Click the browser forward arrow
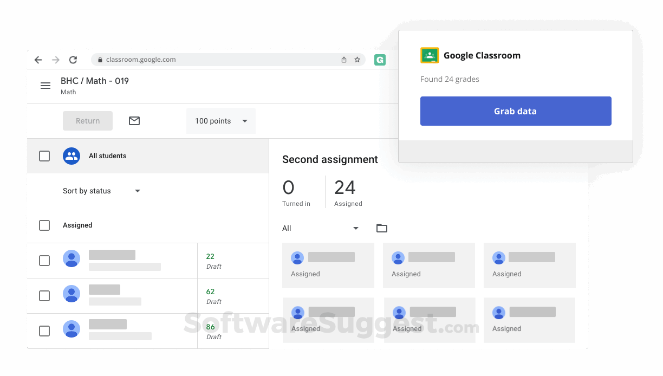The height and width of the screenshot is (376, 663). [x=55, y=60]
